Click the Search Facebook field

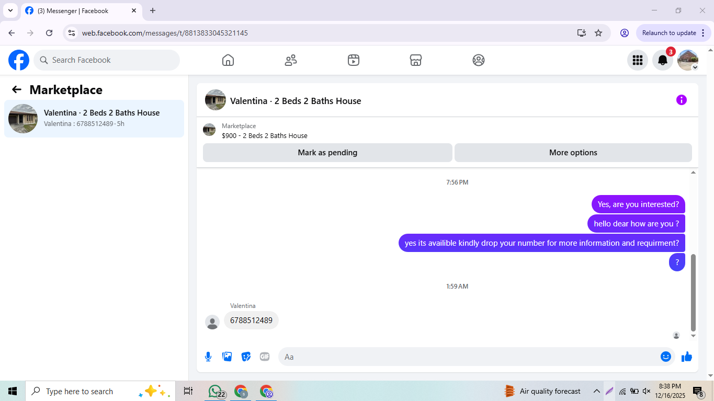tap(107, 60)
